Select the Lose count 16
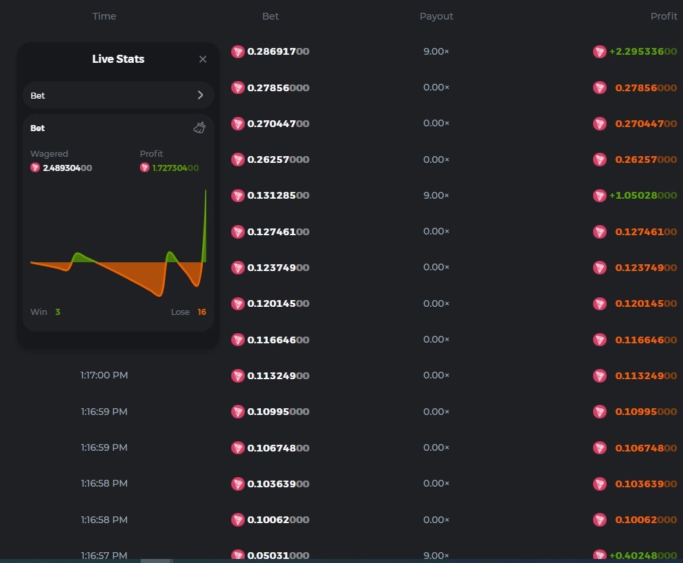Image resolution: width=683 pixels, height=563 pixels. click(x=202, y=312)
